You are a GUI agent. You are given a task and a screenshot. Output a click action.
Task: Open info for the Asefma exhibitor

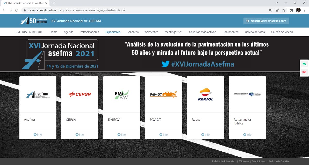click(x=38, y=135)
